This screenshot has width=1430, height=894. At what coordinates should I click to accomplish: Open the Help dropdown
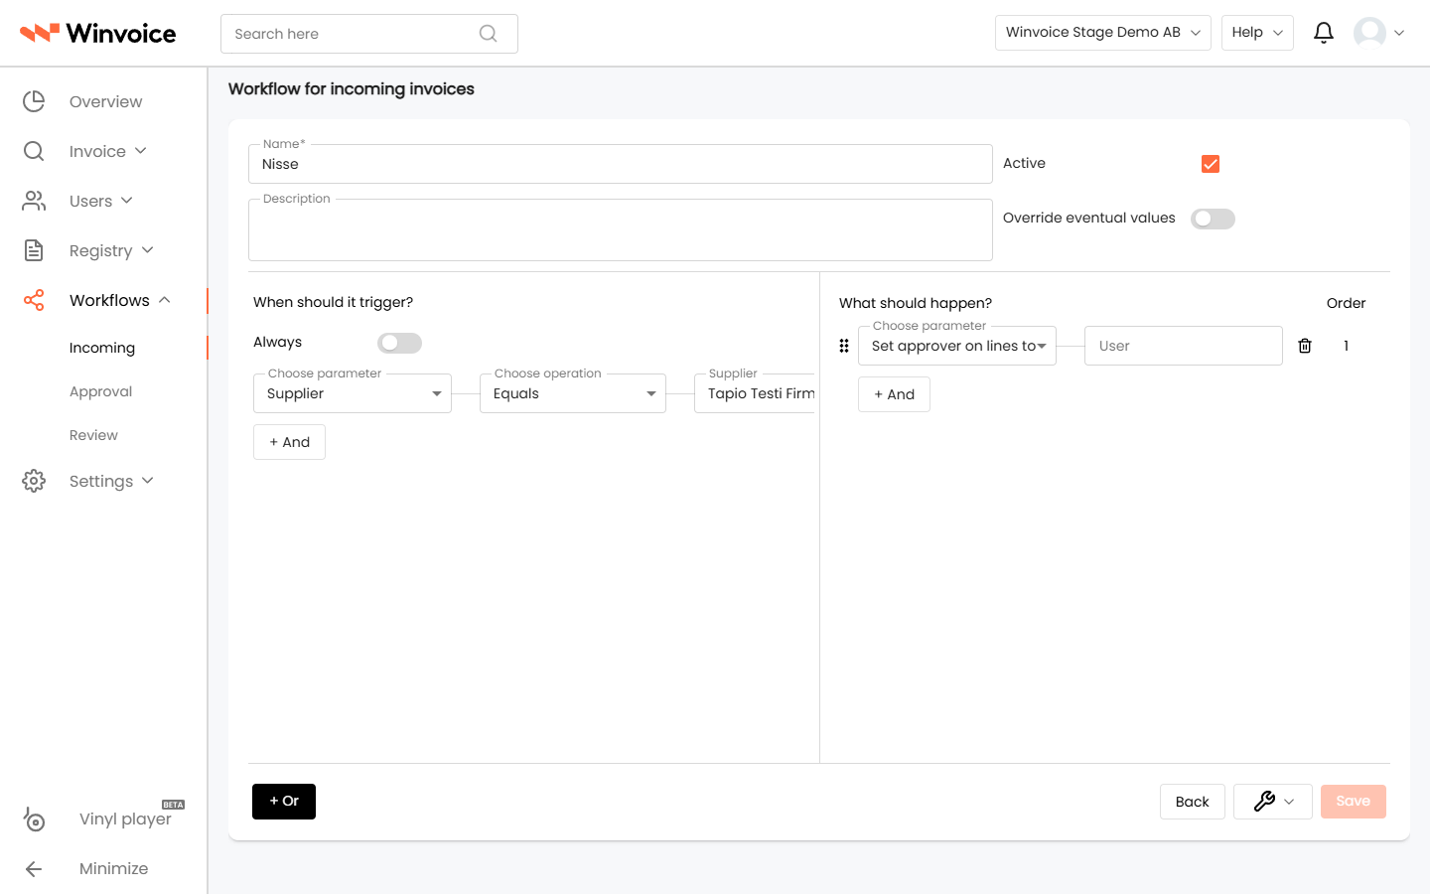[1257, 33]
